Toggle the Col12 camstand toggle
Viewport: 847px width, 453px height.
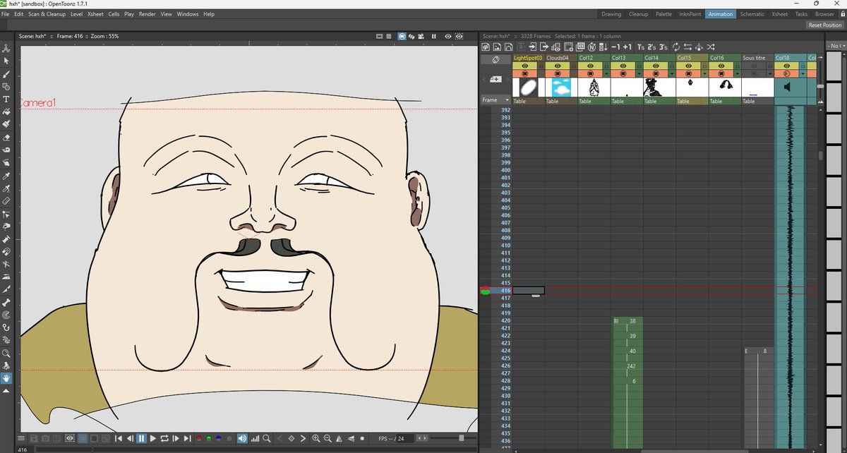[590, 73]
